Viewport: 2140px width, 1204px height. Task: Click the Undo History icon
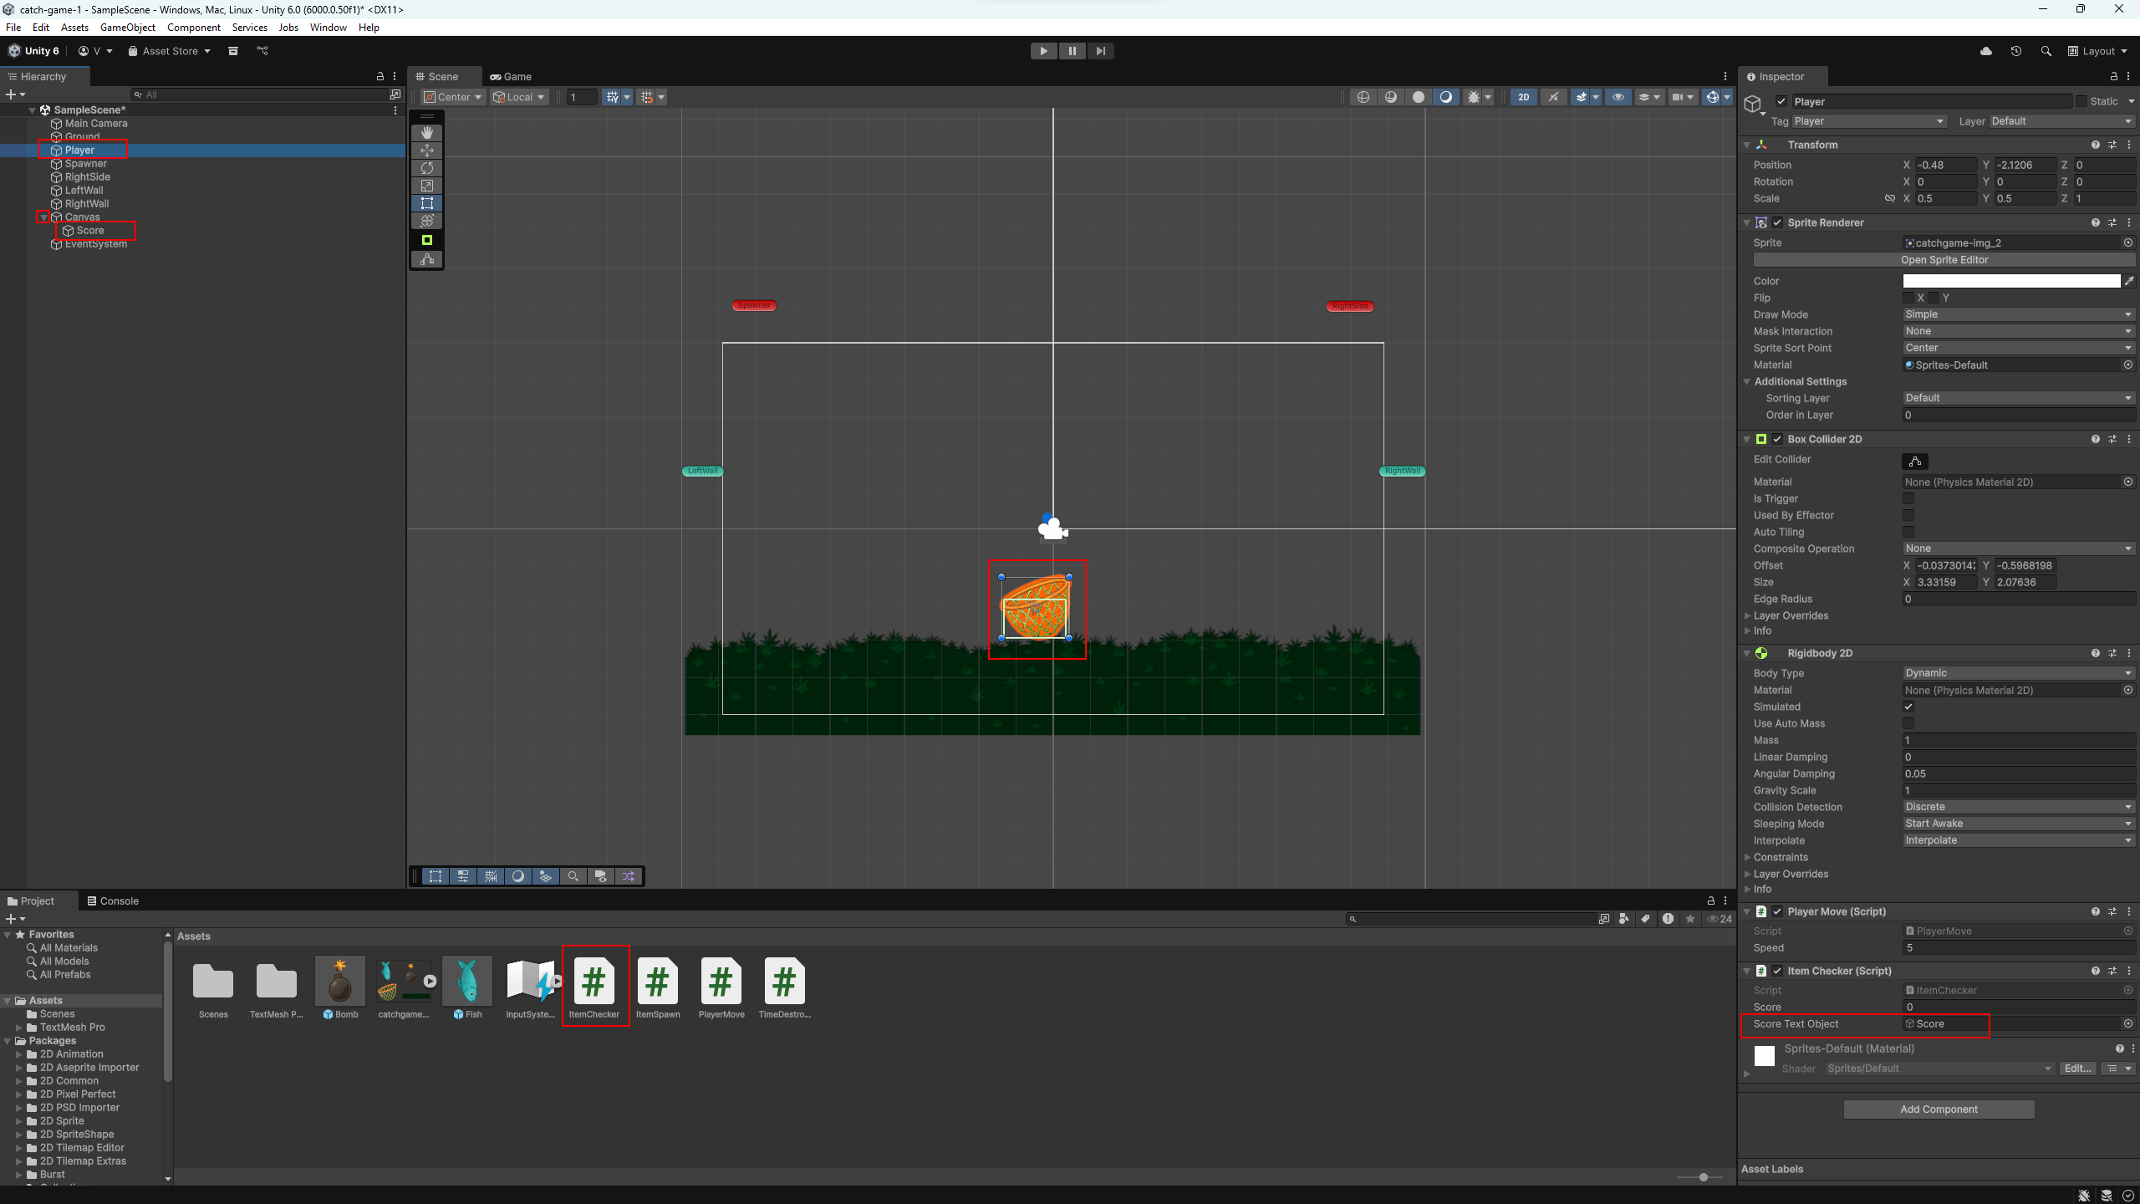tap(2016, 51)
